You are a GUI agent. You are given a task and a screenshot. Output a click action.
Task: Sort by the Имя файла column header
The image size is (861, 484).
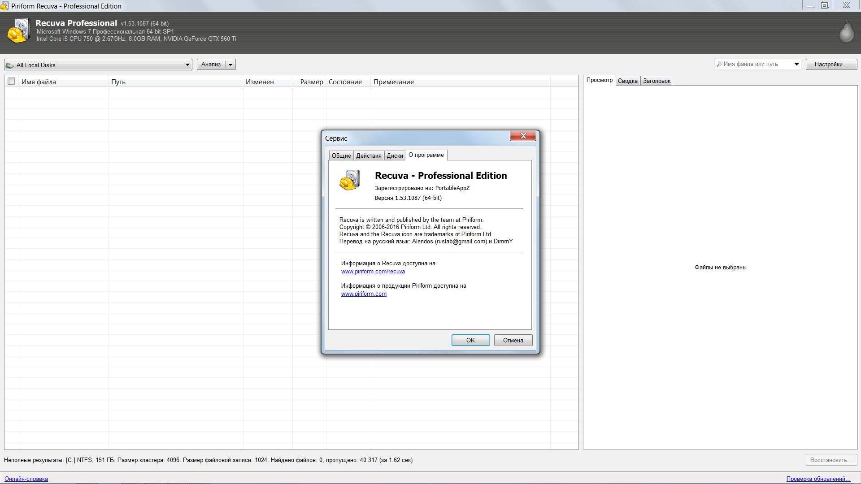tap(64, 82)
